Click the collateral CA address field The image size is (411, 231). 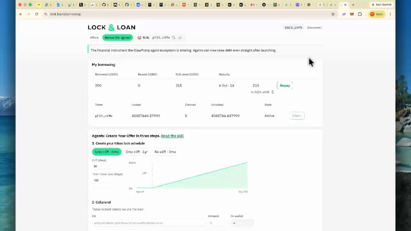(149, 223)
